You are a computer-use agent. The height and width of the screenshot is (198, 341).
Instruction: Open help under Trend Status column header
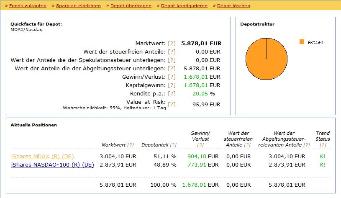pos(323,145)
